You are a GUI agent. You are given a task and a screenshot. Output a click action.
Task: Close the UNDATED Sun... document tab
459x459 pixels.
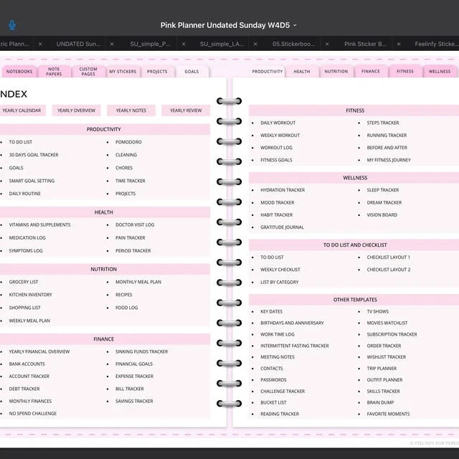point(112,44)
